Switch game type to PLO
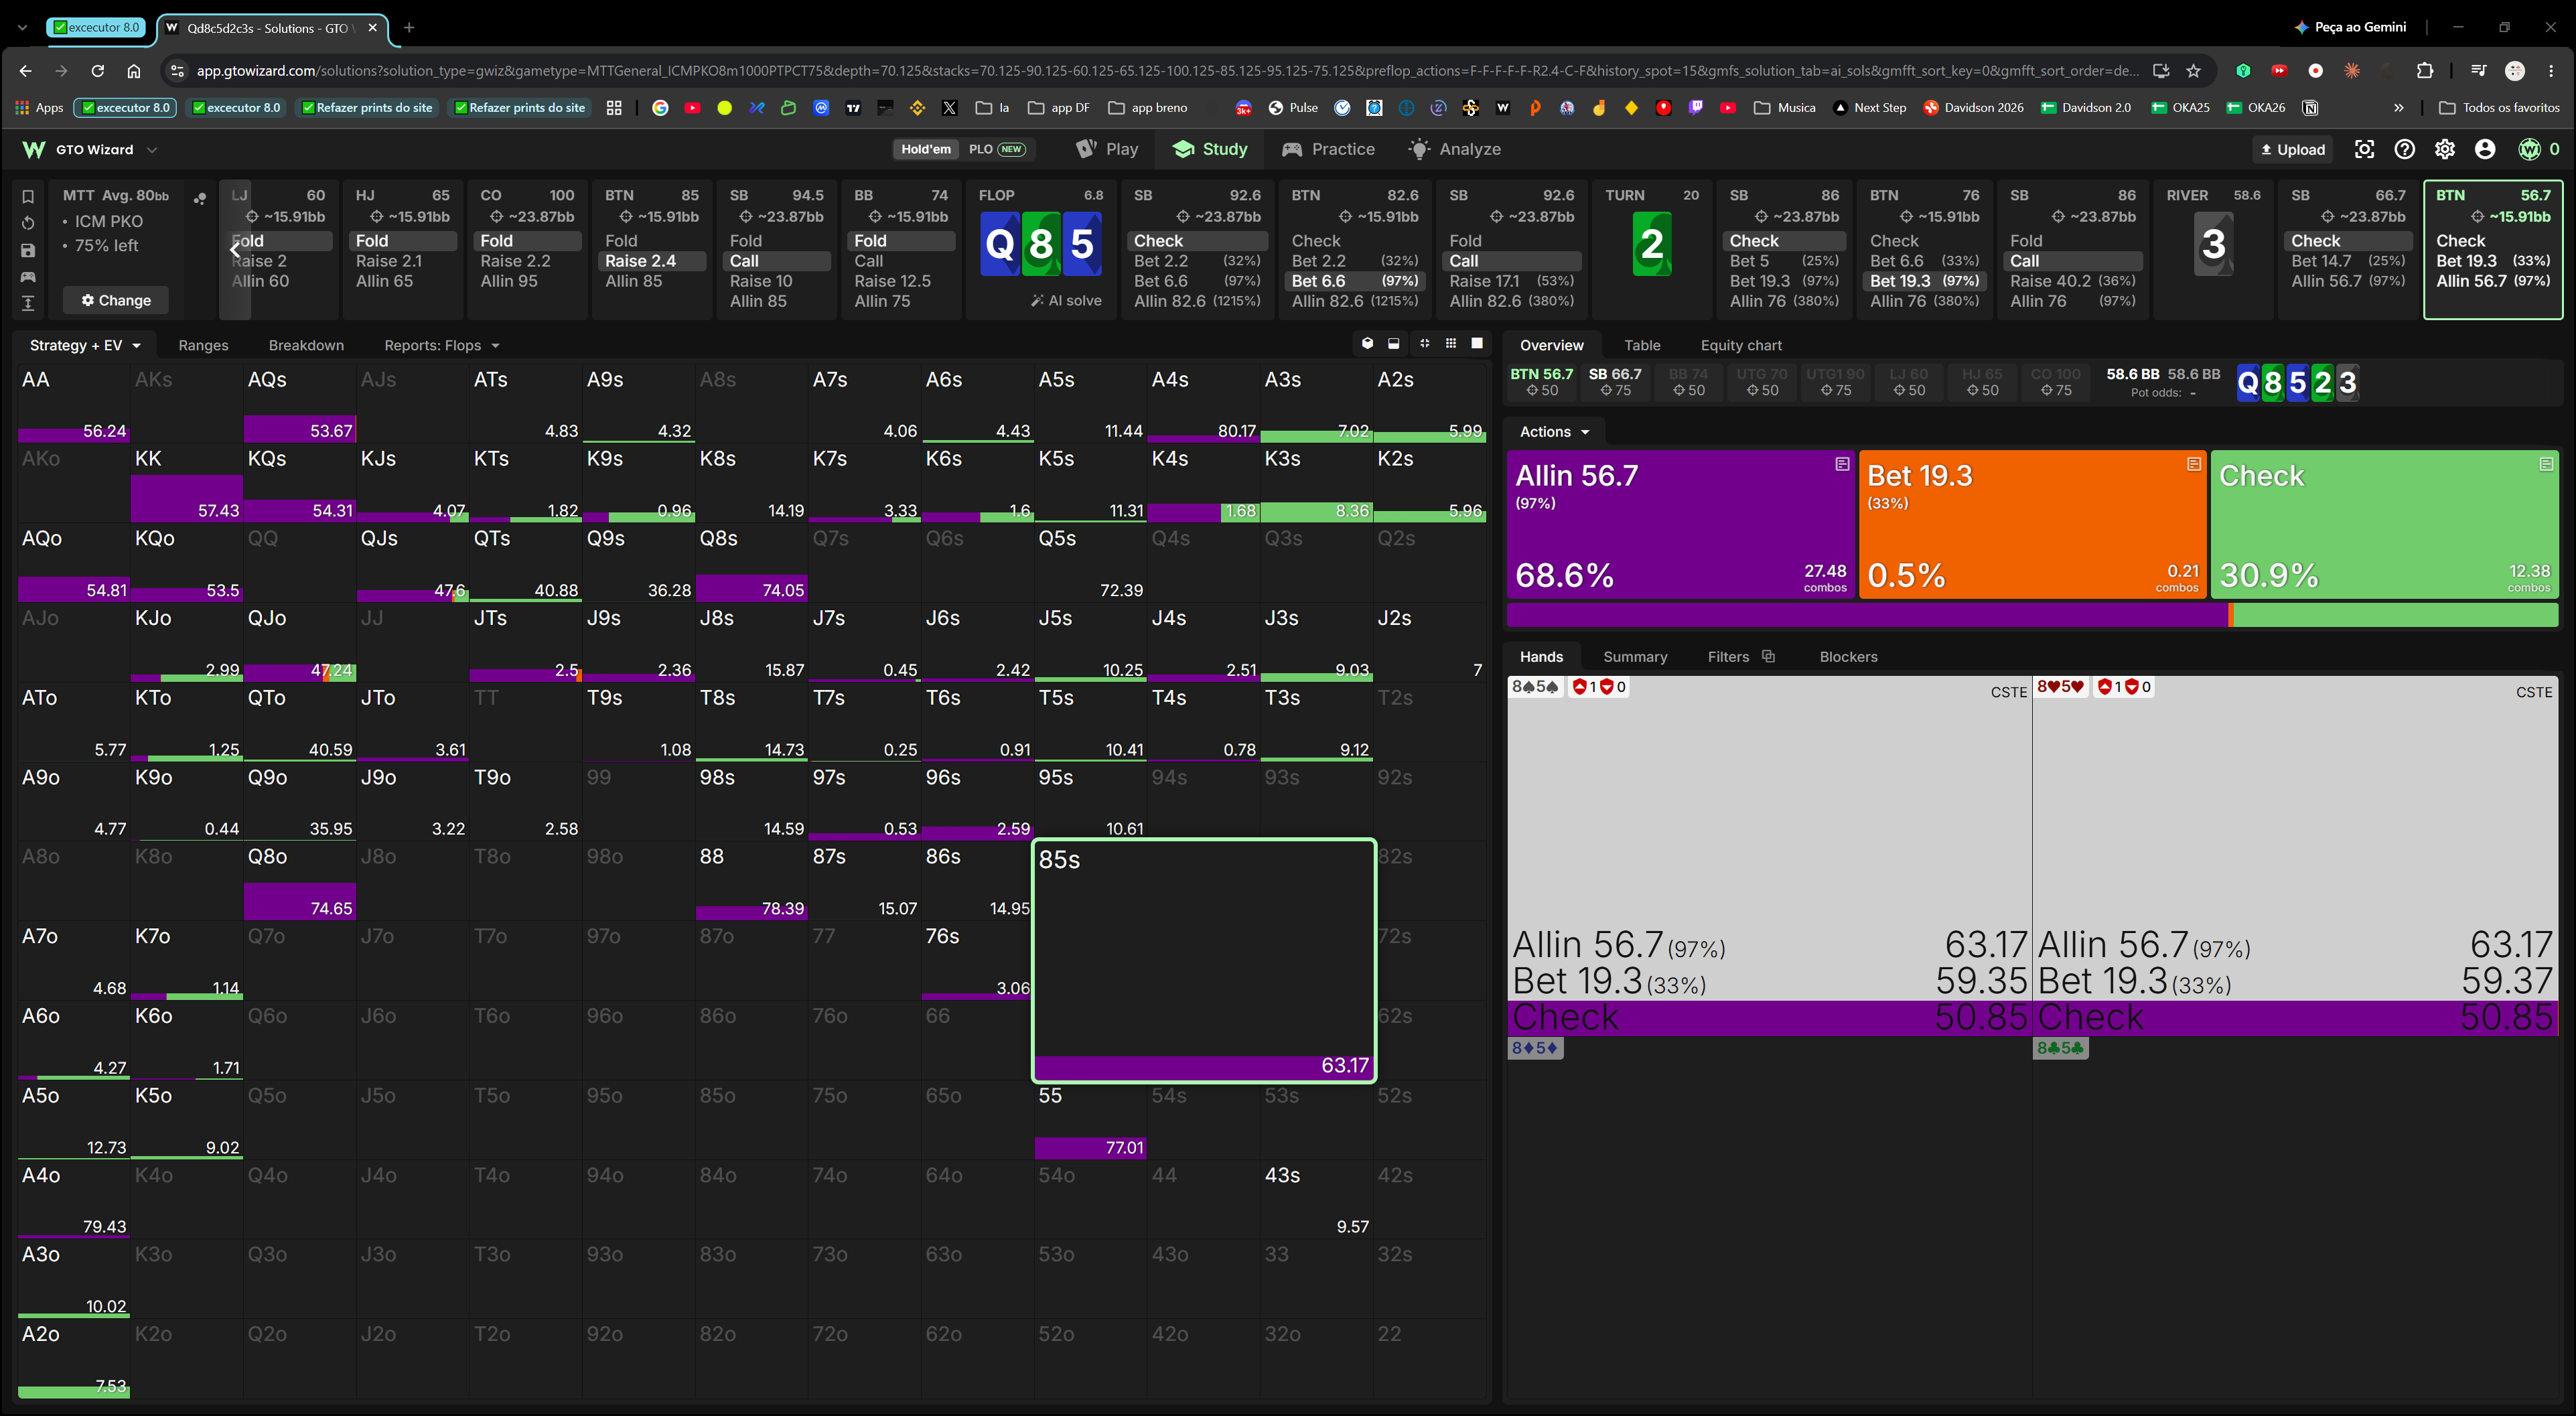 tap(996, 149)
